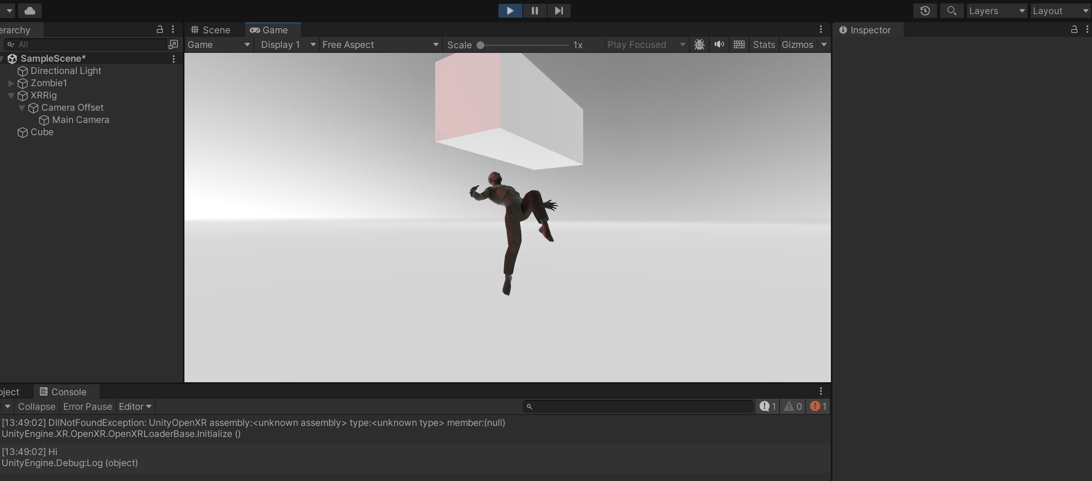This screenshot has height=481, width=1092.
Task: Collapse the XRRig object
Action: click(11, 95)
